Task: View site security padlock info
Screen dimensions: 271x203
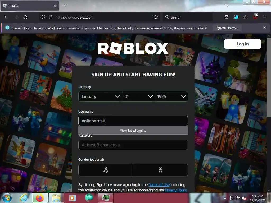Action: tap(51, 17)
